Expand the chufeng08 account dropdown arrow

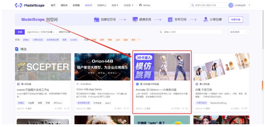[x=249, y=5]
